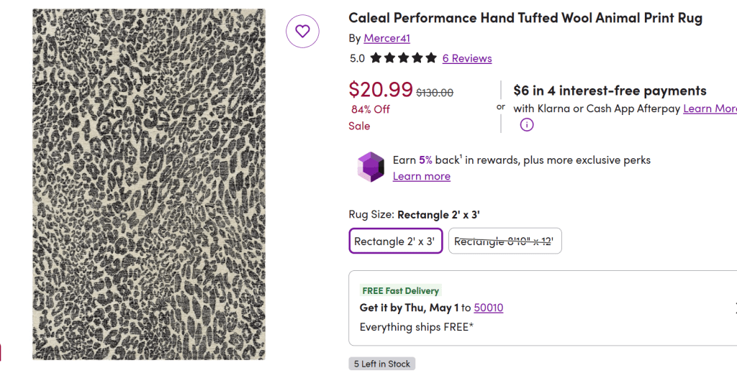Click the $6 interest-free payments heading
Image resolution: width=737 pixels, height=373 pixels.
coord(610,91)
